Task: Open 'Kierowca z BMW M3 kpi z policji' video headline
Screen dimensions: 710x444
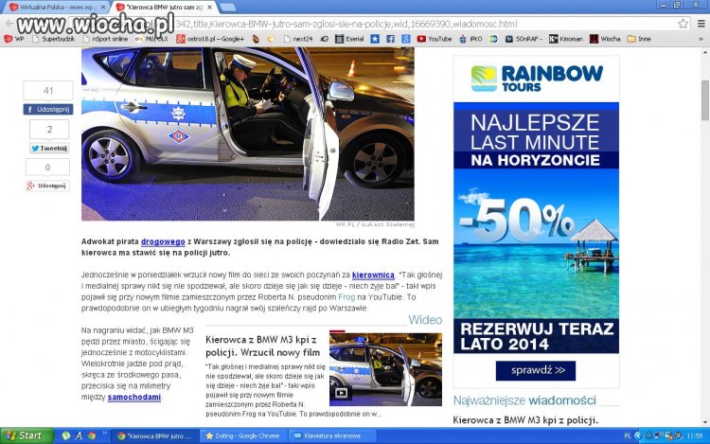Action: 262,346
